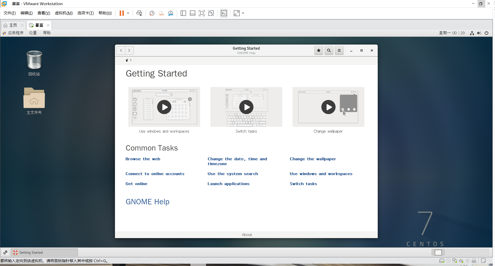Select the 回收站 trash icon on the desktop
Image resolution: width=495 pixels, height=266 pixels.
point(34,63)
